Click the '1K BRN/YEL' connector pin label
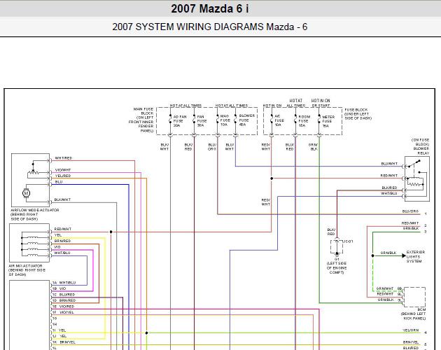This screenshot has width=441, height=350. 64,342
